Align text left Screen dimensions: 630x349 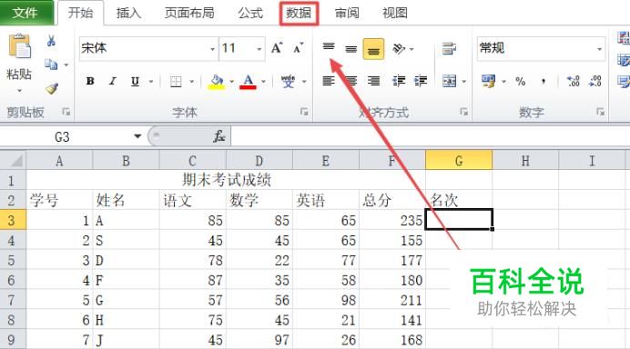pos(329,82)
